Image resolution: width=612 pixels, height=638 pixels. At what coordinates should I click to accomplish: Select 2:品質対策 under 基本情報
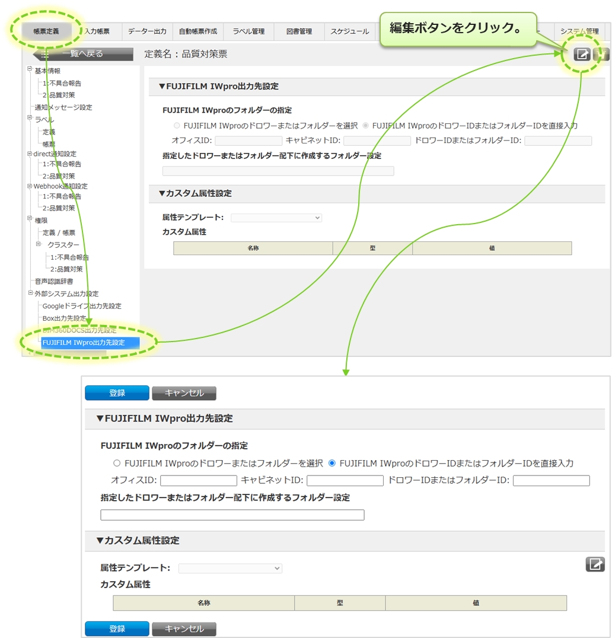coord(59,95)
